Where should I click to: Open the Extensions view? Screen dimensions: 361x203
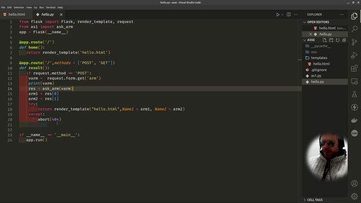pos(354,68)
